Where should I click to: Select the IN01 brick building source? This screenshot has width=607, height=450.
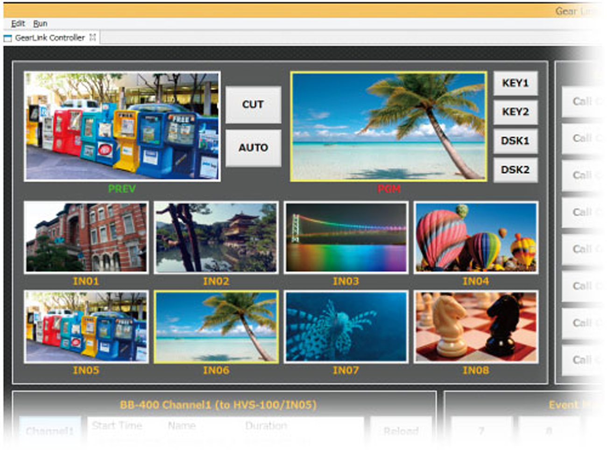point(86,238)
